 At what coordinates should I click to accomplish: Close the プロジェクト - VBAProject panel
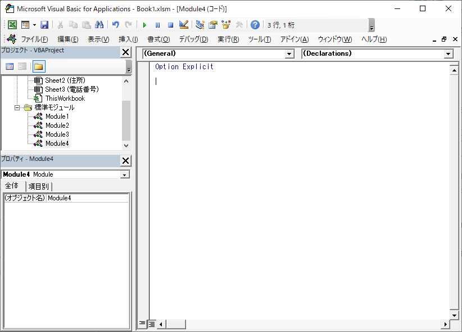125,52
